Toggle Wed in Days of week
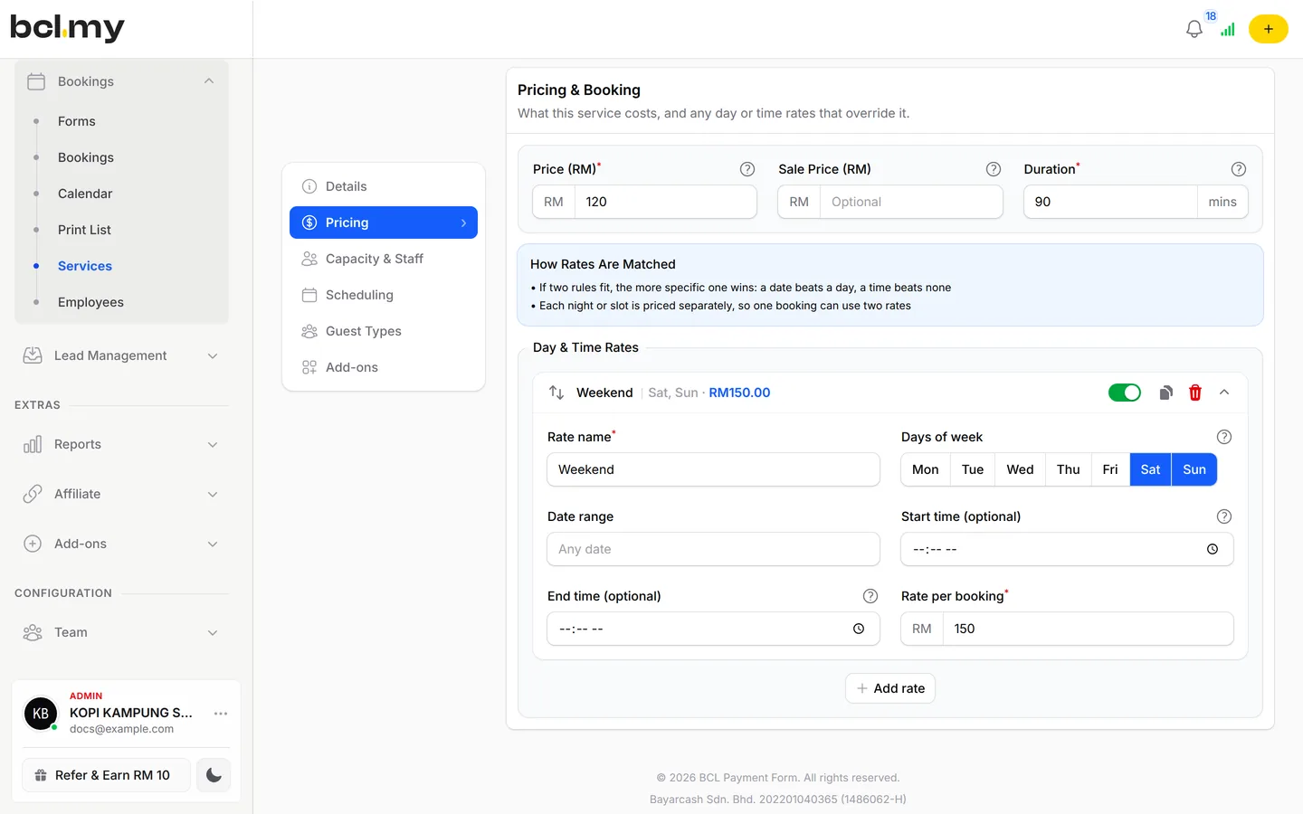Viewport: 1303px width, 814px height. [1020, 469]
